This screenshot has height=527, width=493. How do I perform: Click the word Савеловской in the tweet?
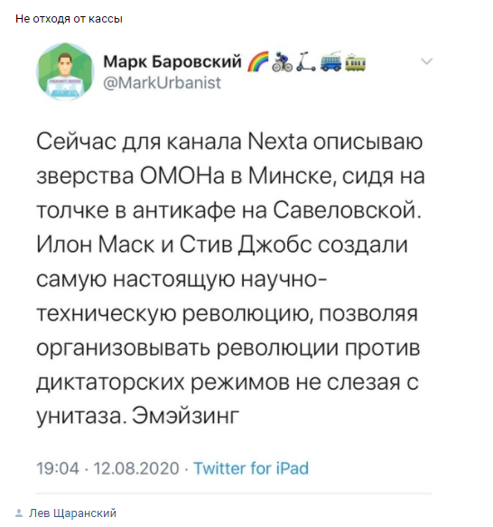point(347,211)
